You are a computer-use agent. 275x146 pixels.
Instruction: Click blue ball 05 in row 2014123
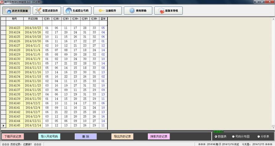point(103,28)
